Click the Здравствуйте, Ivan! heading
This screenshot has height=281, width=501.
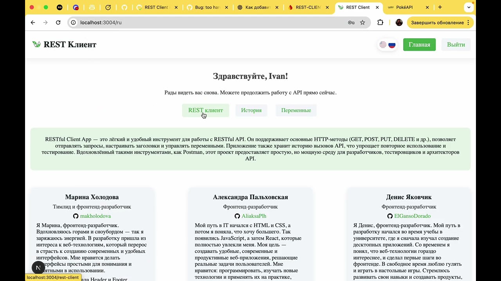coord(250,76)
